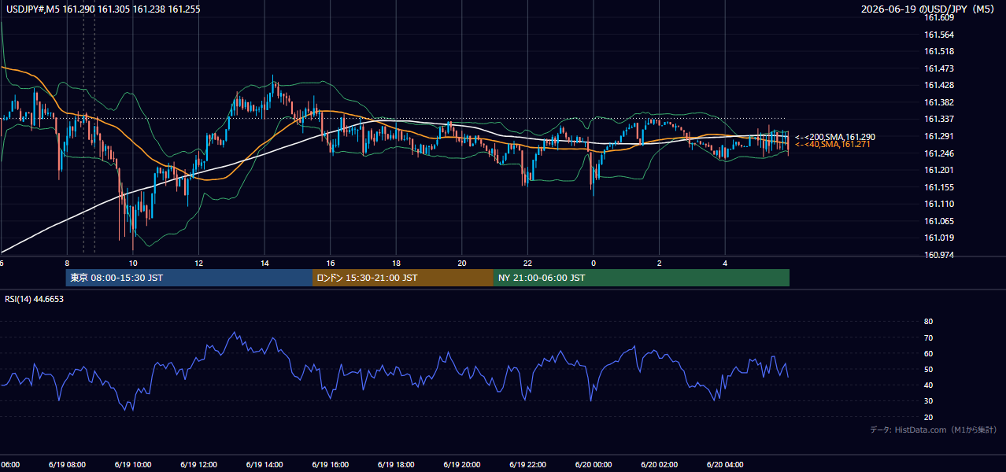
Task: Click hour label 16 on price chart axis
Action: pos(331,264)
